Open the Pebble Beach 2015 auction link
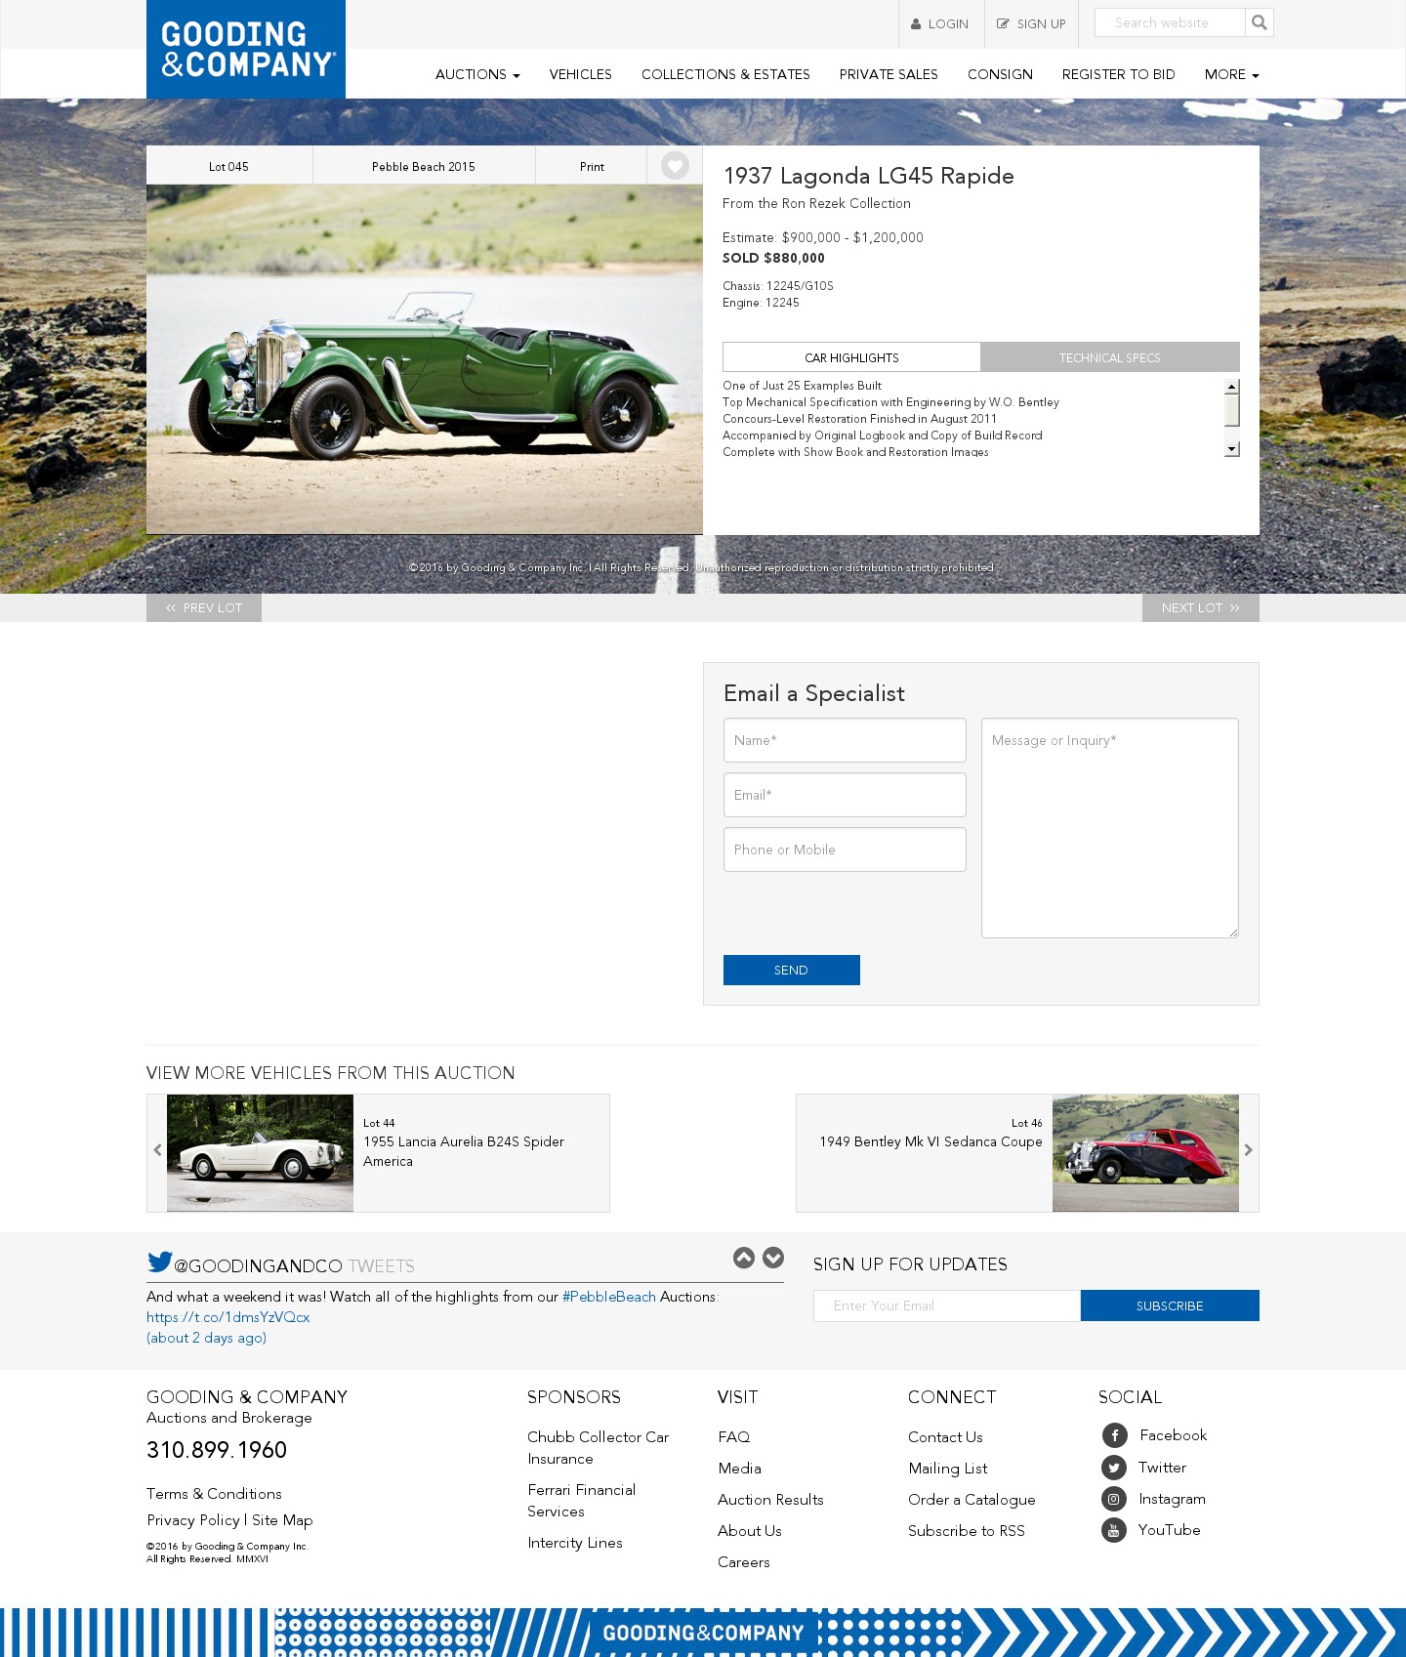1406x1657 pixels. [424, 166]
